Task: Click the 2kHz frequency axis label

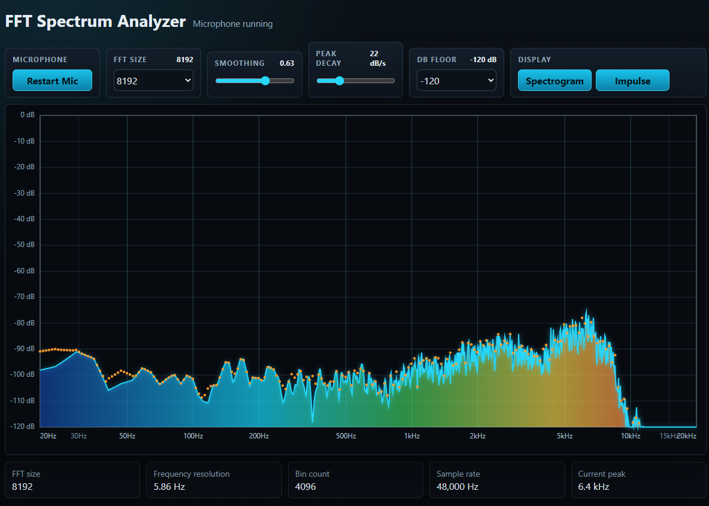Action: click(x=477, y=436)
